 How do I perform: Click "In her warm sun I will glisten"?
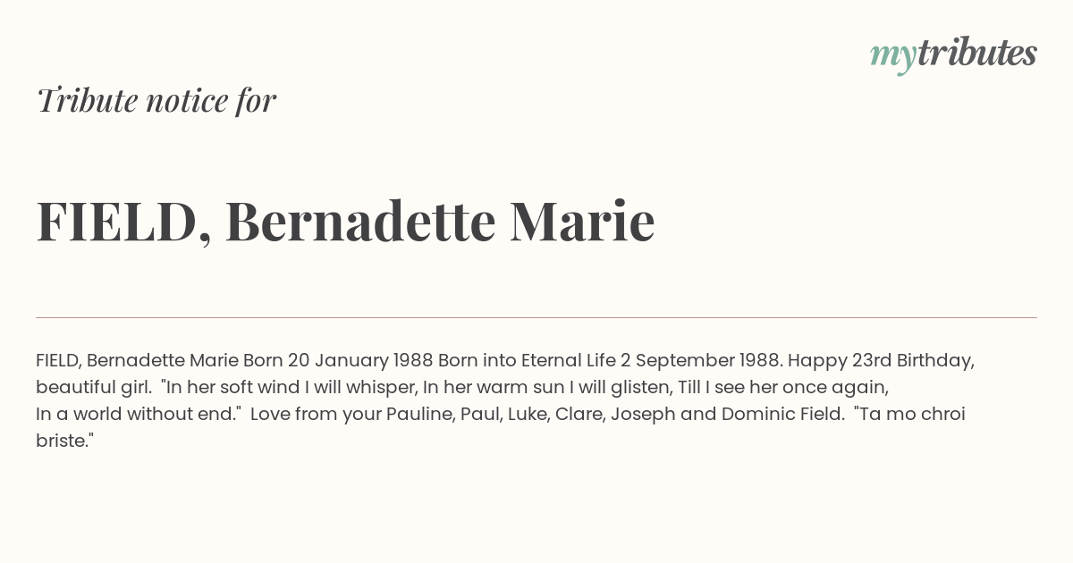(x=545, y=388)
